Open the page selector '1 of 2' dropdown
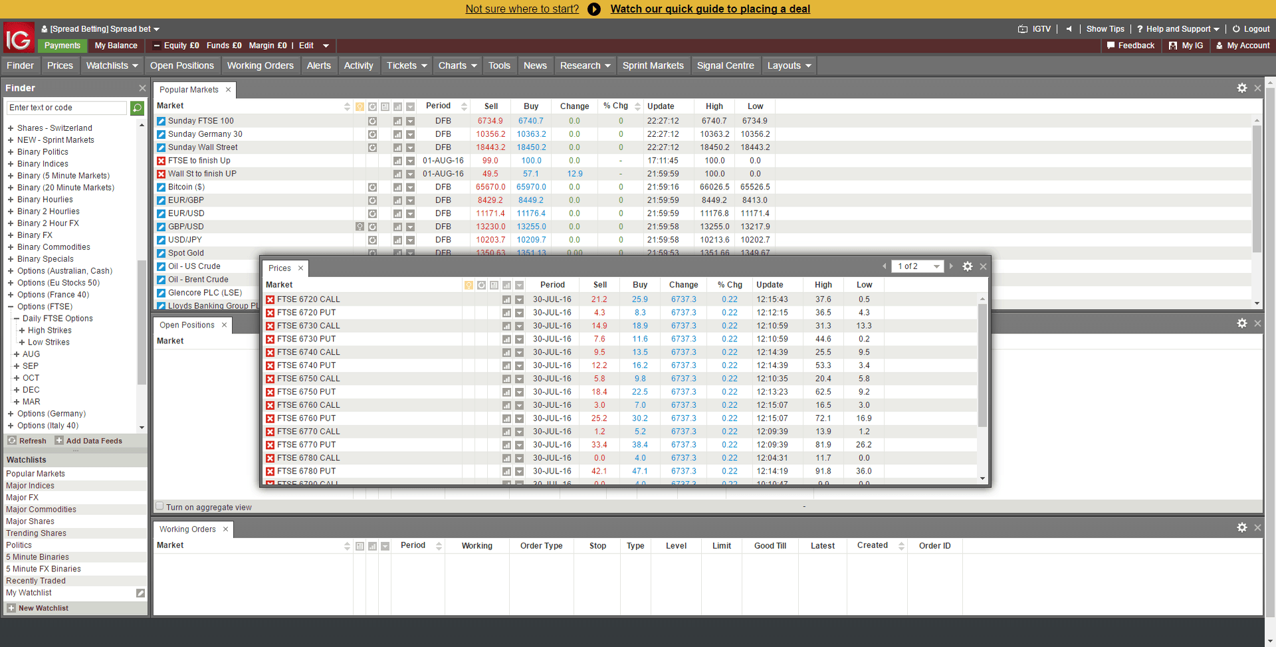Viewport: 1276px width, 647px height. (x=917, y=266)
